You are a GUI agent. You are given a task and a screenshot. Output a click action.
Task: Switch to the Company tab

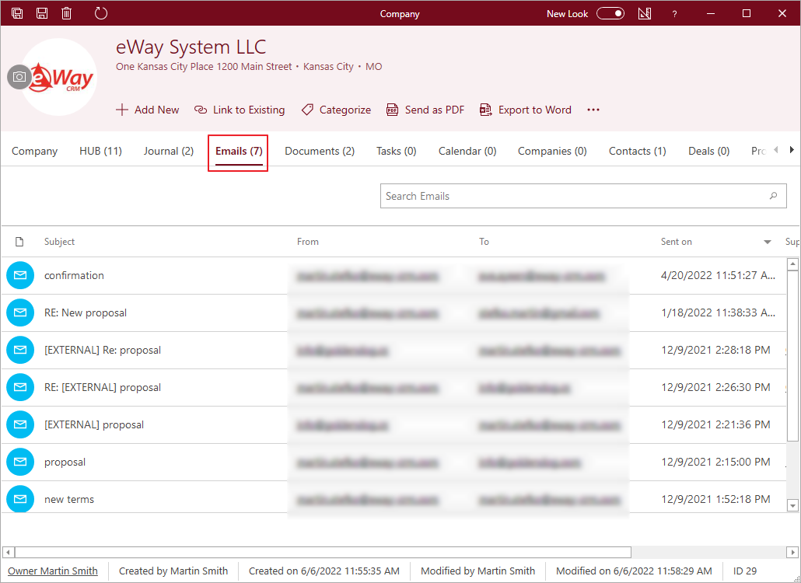click(x=35, y=151)
